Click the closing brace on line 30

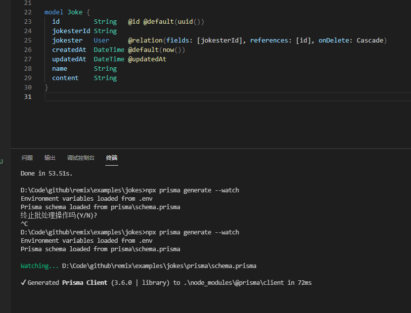[46, 87]
